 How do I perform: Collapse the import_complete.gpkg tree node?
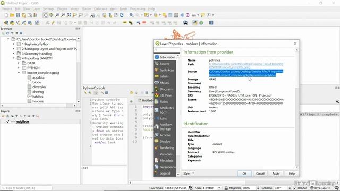pos(19,73)
